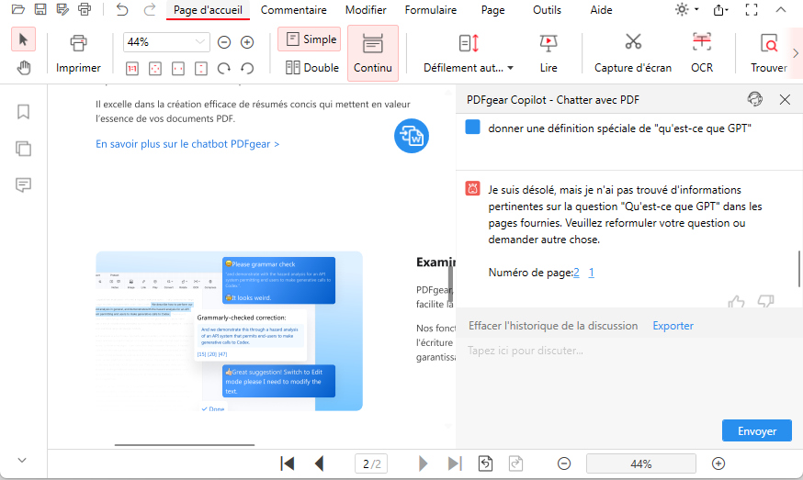Click the Exporter link

coord(673,326)
